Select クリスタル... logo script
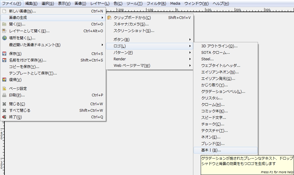Viewport: 294px width, 175px height. click(226, 98)
